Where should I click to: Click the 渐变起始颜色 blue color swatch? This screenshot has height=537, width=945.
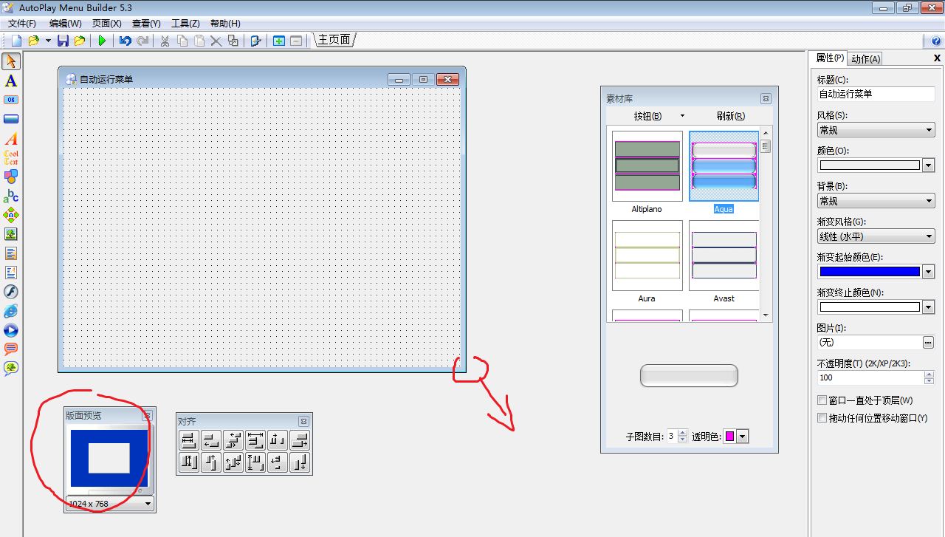(x=870, y=272)
